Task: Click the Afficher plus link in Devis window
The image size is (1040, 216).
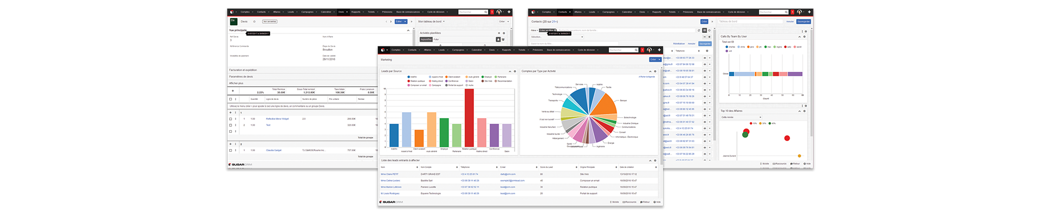Action: click(x=236, y=83)
